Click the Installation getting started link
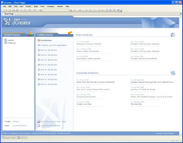 [46, 41]
